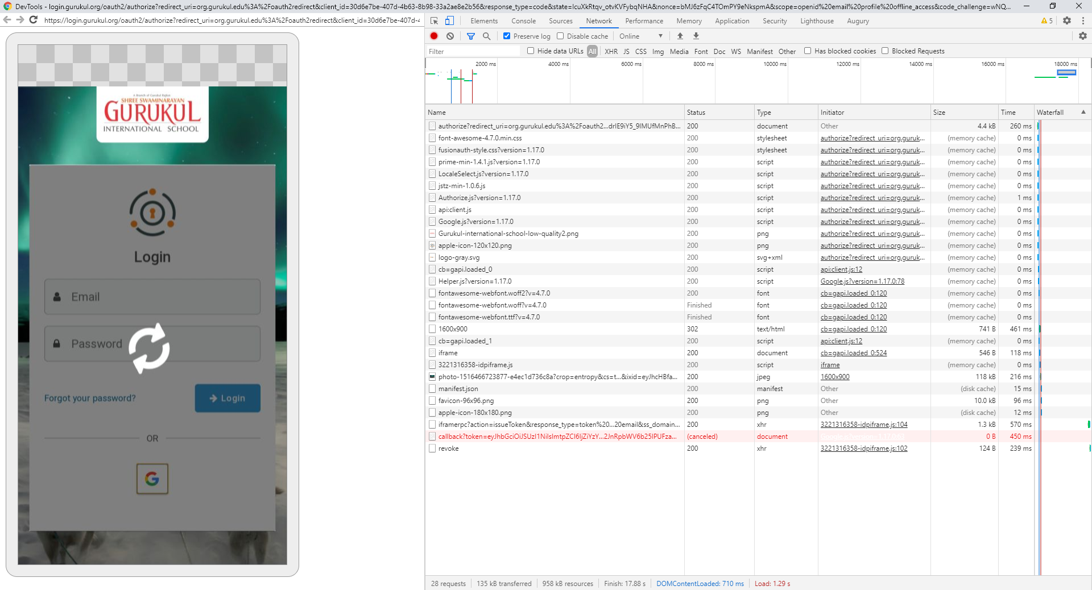This screenshot has height=590, width=1092.
Task: Click the Export HAR download arrow icon
Action: (x=696, y=36)
